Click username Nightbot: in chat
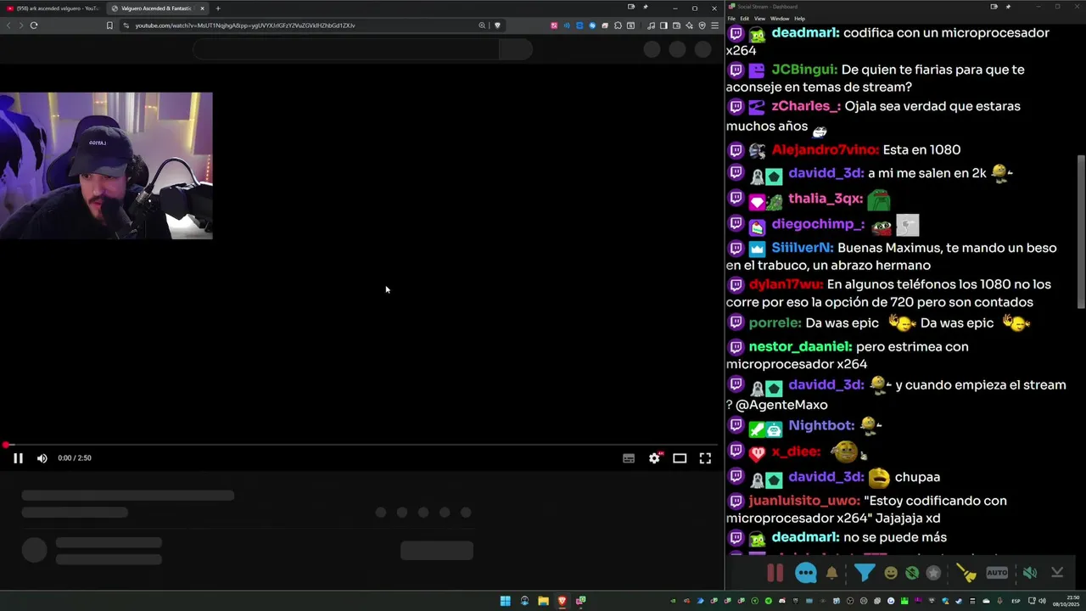This screenshot has width=1086, height=611. click(x=821, y=425)
